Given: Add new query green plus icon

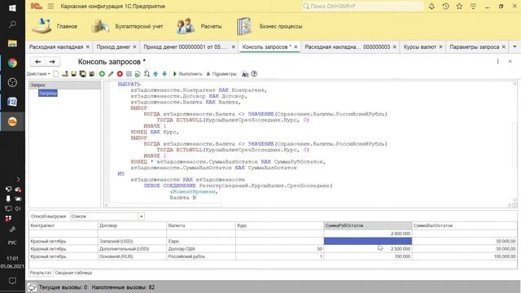Looking at the screenshot, I should tap(102, 74).
